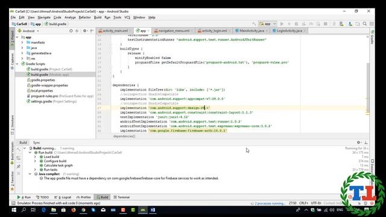Open Project panel gear settings
This screenshot has height=217, width=386.
click(84, 31)
